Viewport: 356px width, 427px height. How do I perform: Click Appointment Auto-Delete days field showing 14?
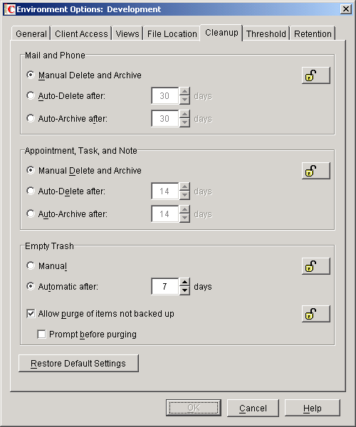(x=165, y=191)
